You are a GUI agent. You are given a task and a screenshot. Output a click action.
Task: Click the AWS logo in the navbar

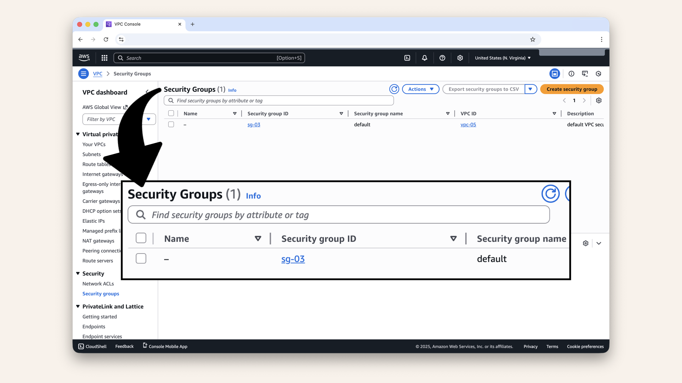84,57
